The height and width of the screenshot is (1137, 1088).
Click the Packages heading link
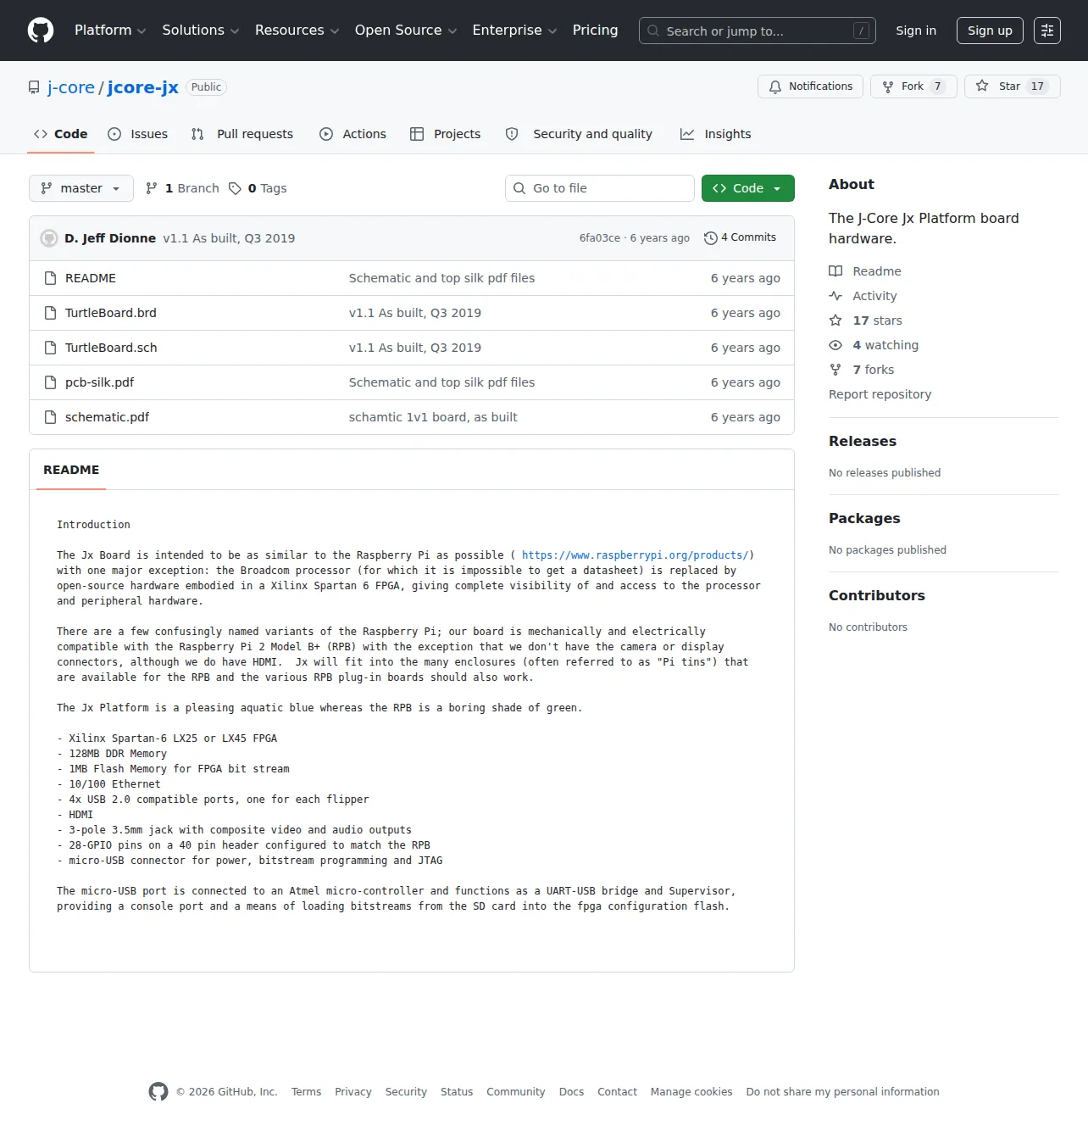tap(864, 518)
